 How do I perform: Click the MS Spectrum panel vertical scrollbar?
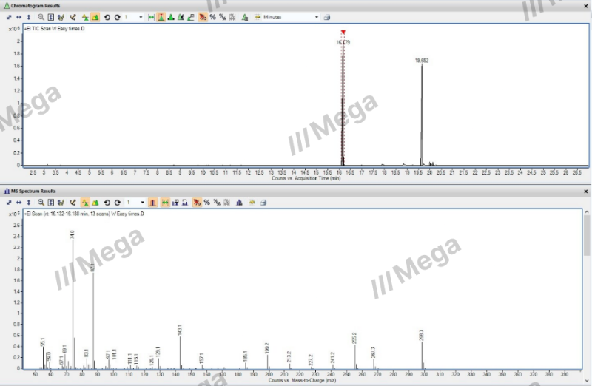click(x=587, y=237)
